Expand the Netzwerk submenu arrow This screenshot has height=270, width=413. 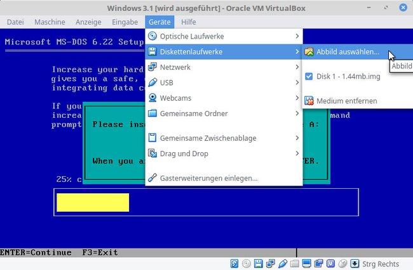point(297,67)
